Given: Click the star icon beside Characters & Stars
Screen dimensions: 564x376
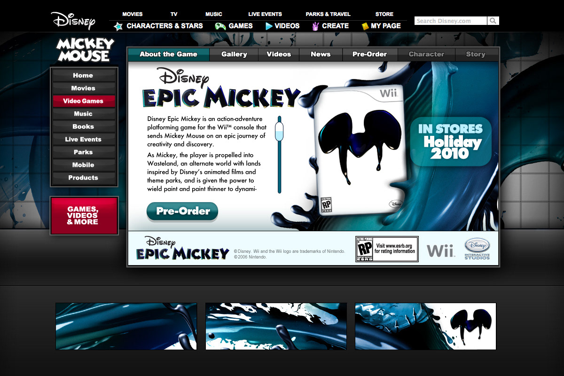Looking at the screenshot, I should tap(118, 26).
